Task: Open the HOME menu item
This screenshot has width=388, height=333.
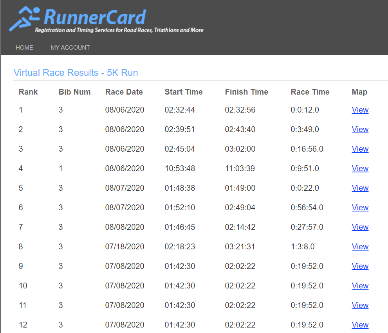Action: [x=24, y=48]
